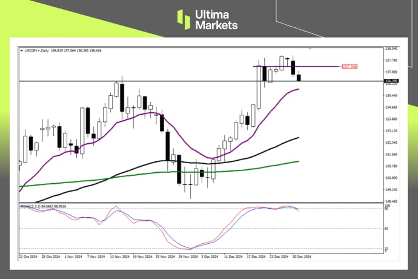Image resolution: width=418 pixels, height=279 pixels.
Task: Click the green moving average line's end
Action: [x=298, y=161]
